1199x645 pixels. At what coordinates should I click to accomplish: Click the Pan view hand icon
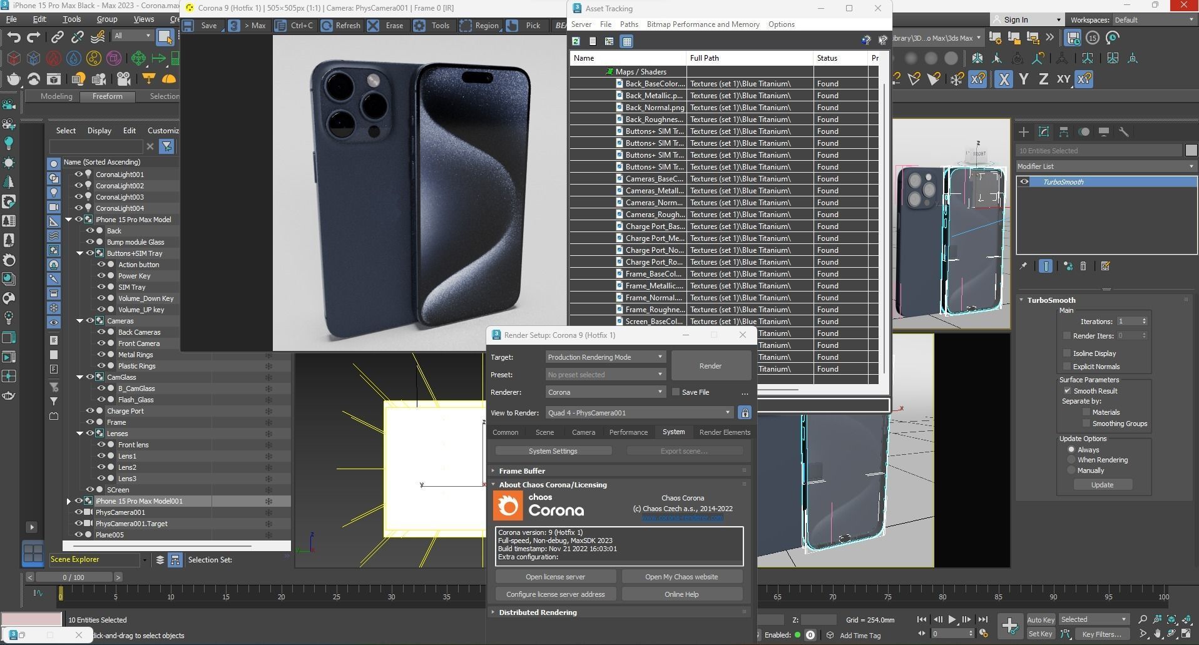pyautogui.click(x=1157, y=634)
